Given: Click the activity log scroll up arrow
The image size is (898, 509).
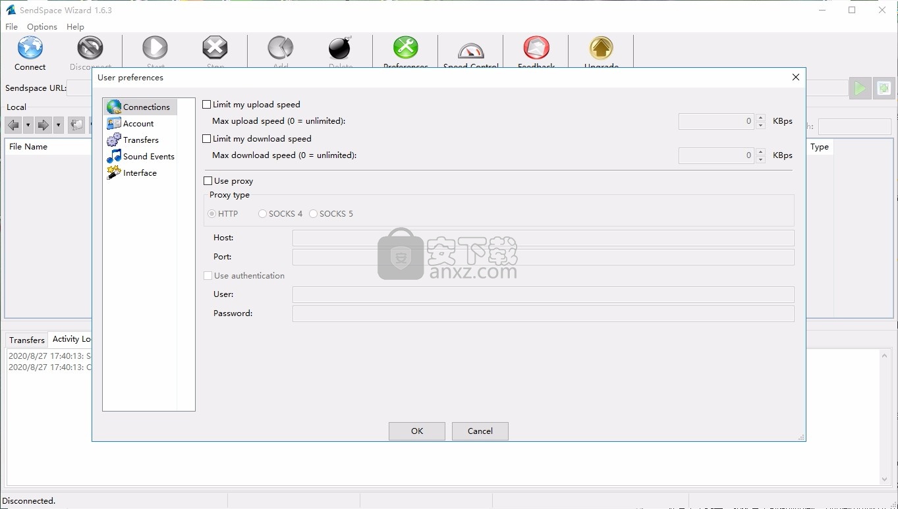Looking at the screenshot, I should tap(884, 356).
